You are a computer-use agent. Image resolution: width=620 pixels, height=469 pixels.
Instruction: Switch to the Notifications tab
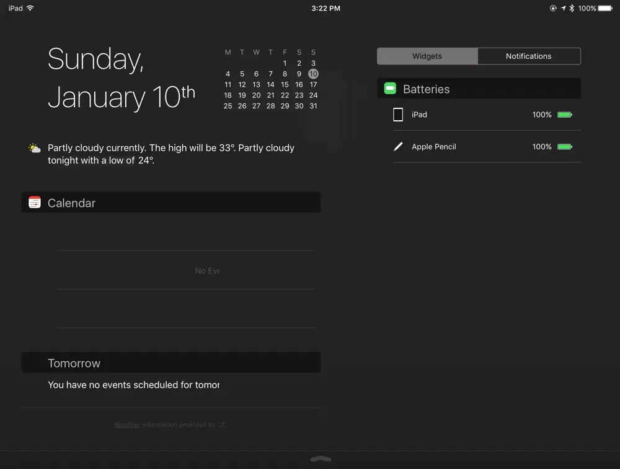pyautogui.click(x=528, y=56)
